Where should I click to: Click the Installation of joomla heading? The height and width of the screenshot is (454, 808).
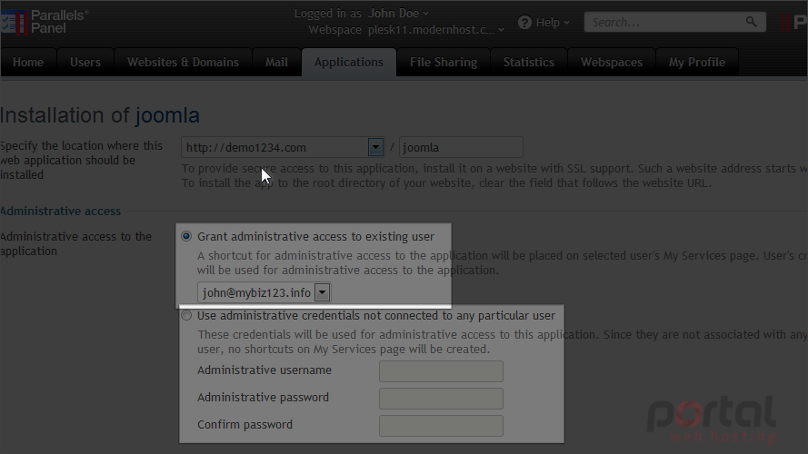tap(100, 115)
